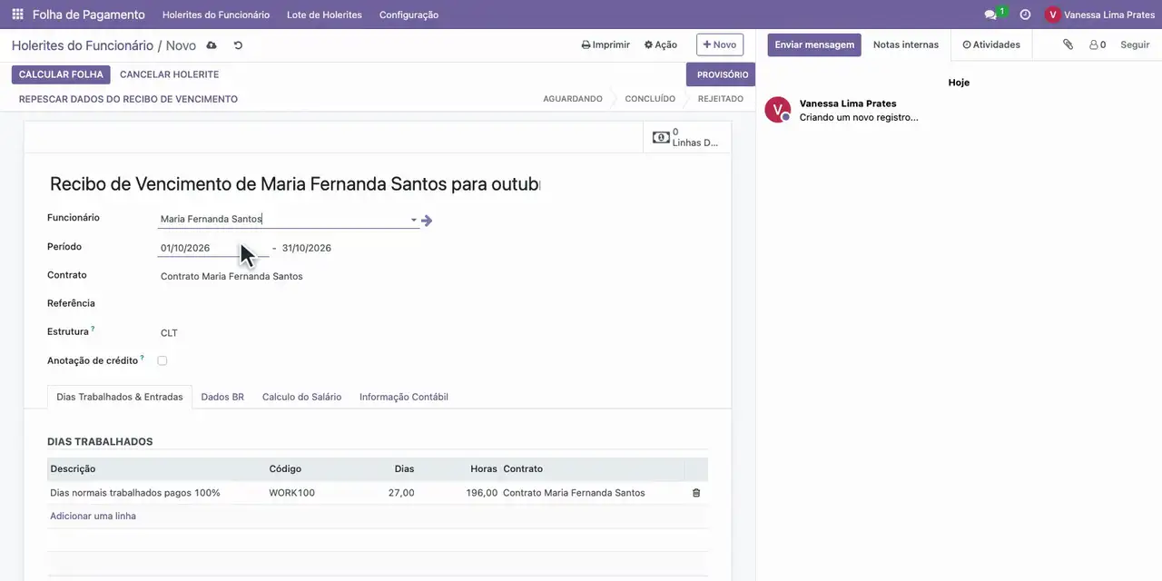Click the paperclip attachments icon

[x=1068, y=44]
